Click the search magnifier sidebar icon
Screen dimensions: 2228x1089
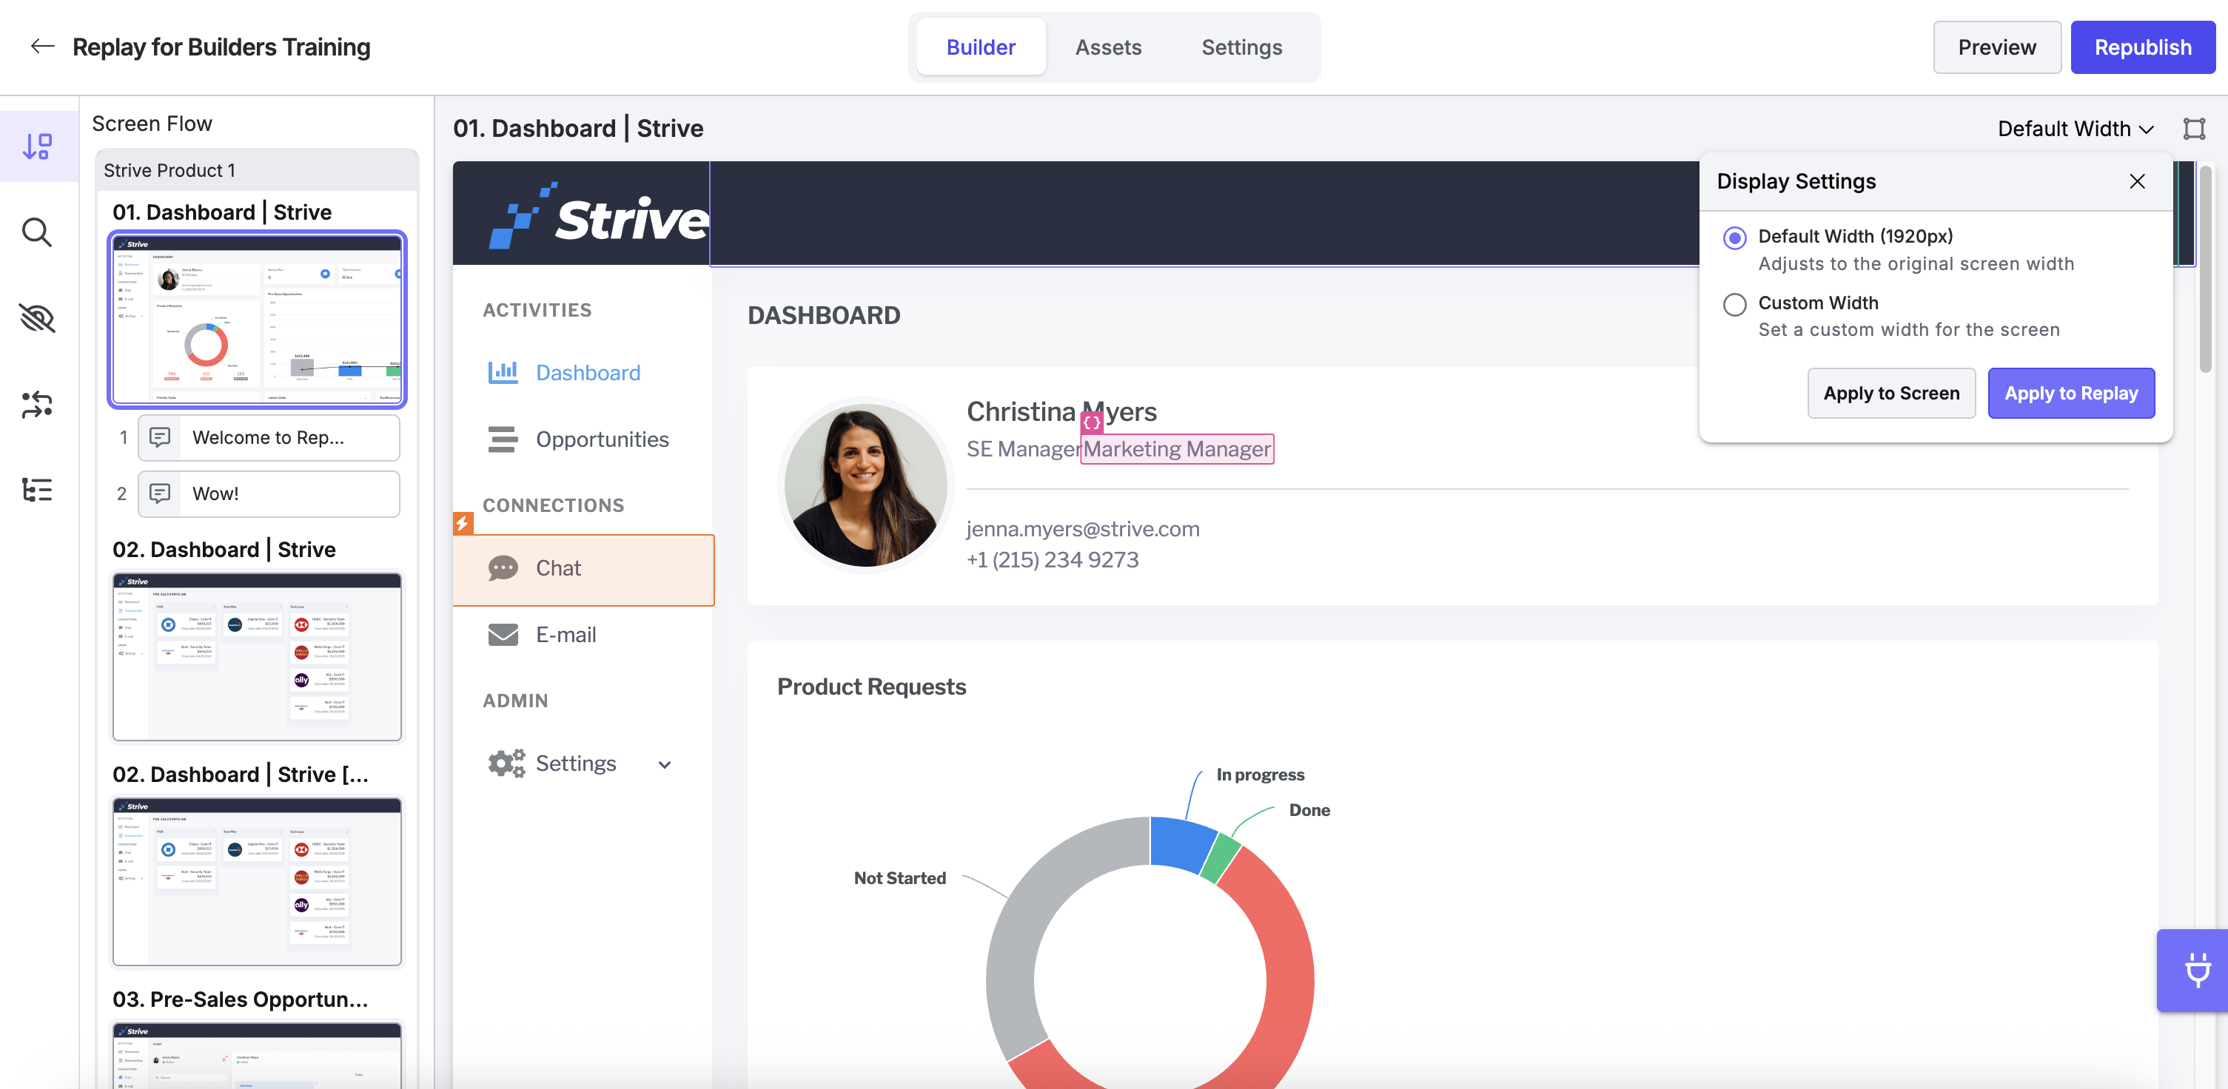[x=37, y=232]
